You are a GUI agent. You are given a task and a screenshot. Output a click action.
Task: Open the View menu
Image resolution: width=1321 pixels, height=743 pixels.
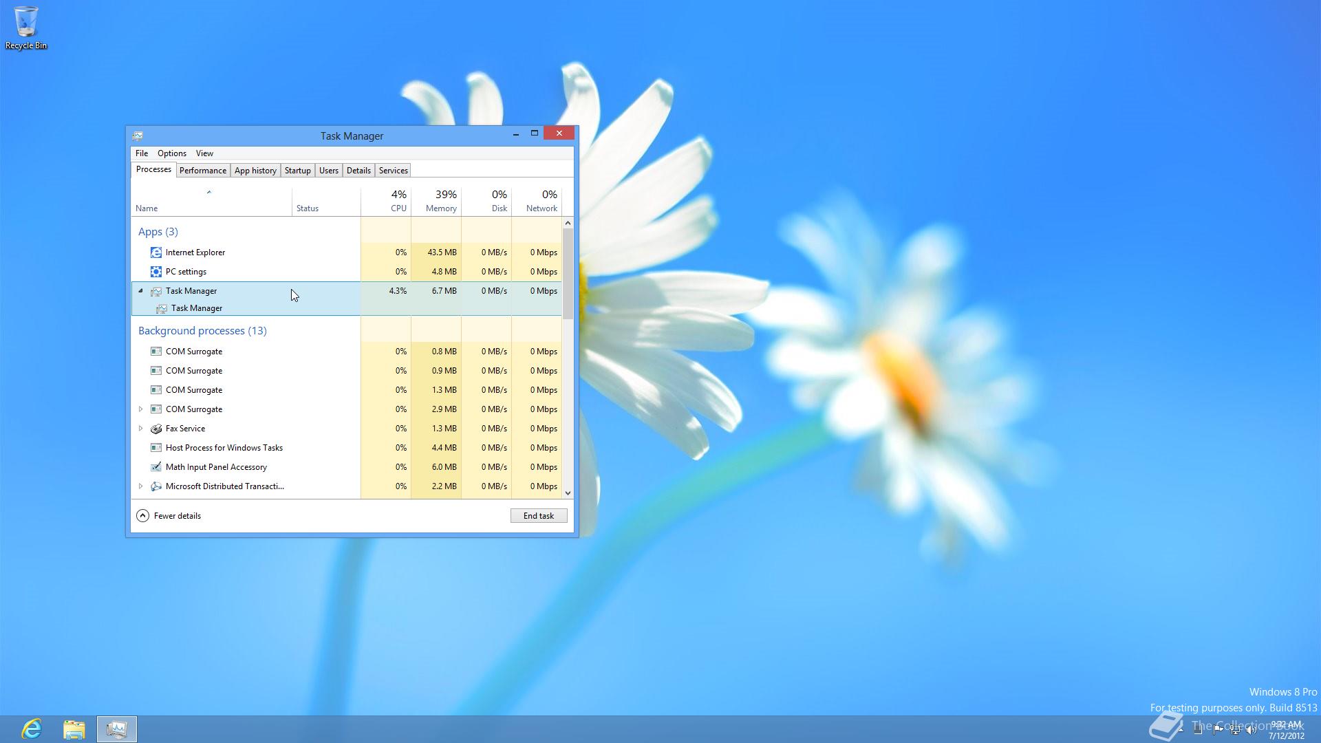(204, 153)
